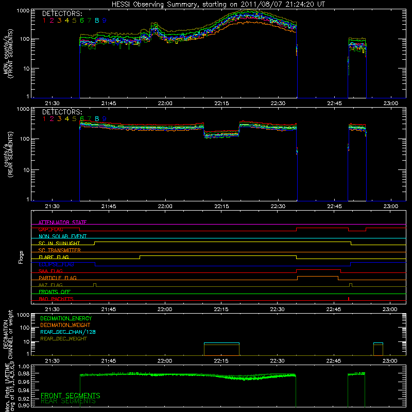
Task: Click the FLARE_FLAG label
Action: tap(54, 257)
